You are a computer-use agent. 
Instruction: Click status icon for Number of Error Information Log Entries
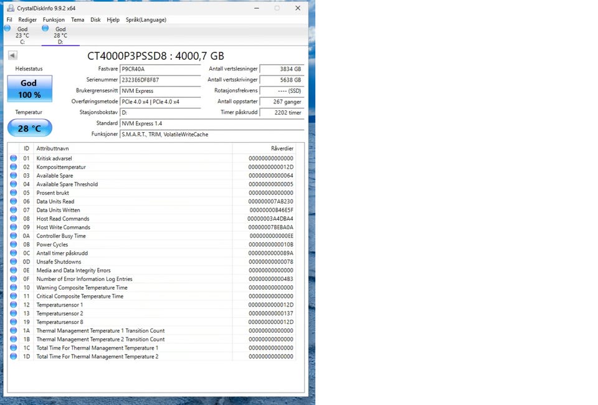pyautogui.click(x=13, y=279)
